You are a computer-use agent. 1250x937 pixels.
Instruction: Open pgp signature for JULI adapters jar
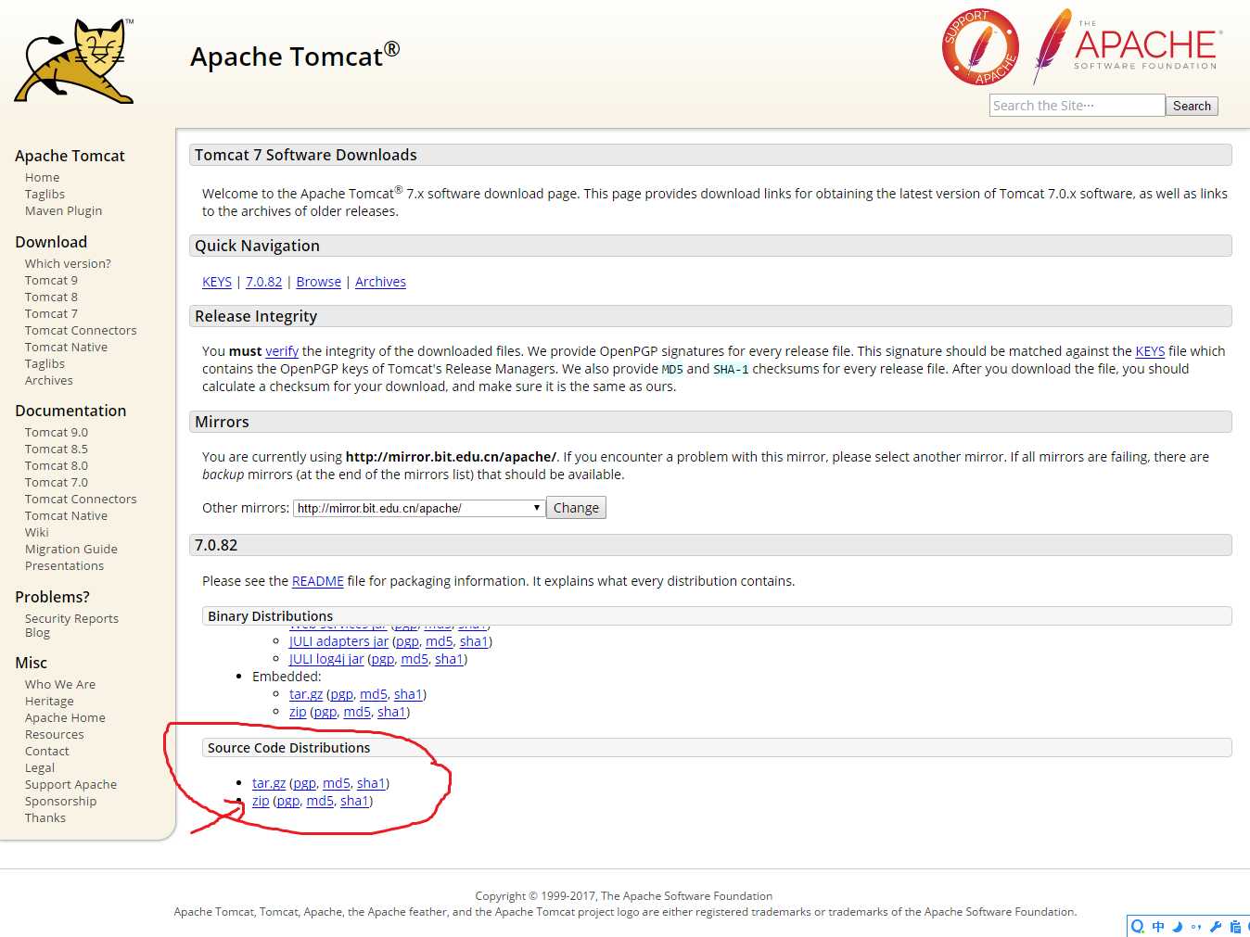click(407, 641)
